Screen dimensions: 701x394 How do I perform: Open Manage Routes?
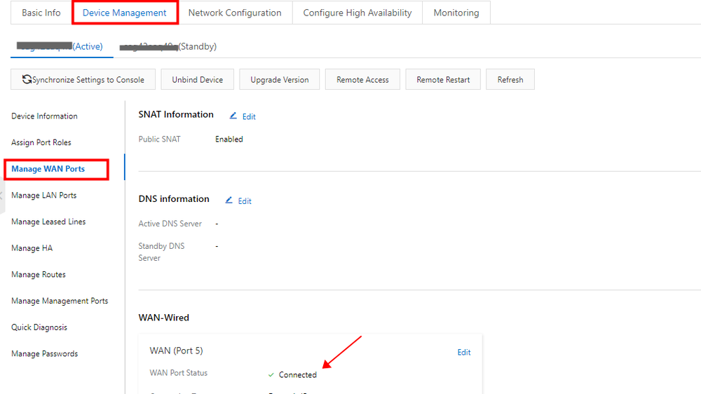39,275
